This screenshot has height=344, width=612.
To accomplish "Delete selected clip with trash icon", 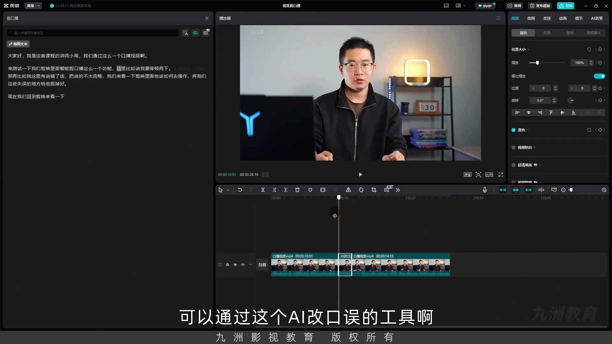I will pos(297,190).
